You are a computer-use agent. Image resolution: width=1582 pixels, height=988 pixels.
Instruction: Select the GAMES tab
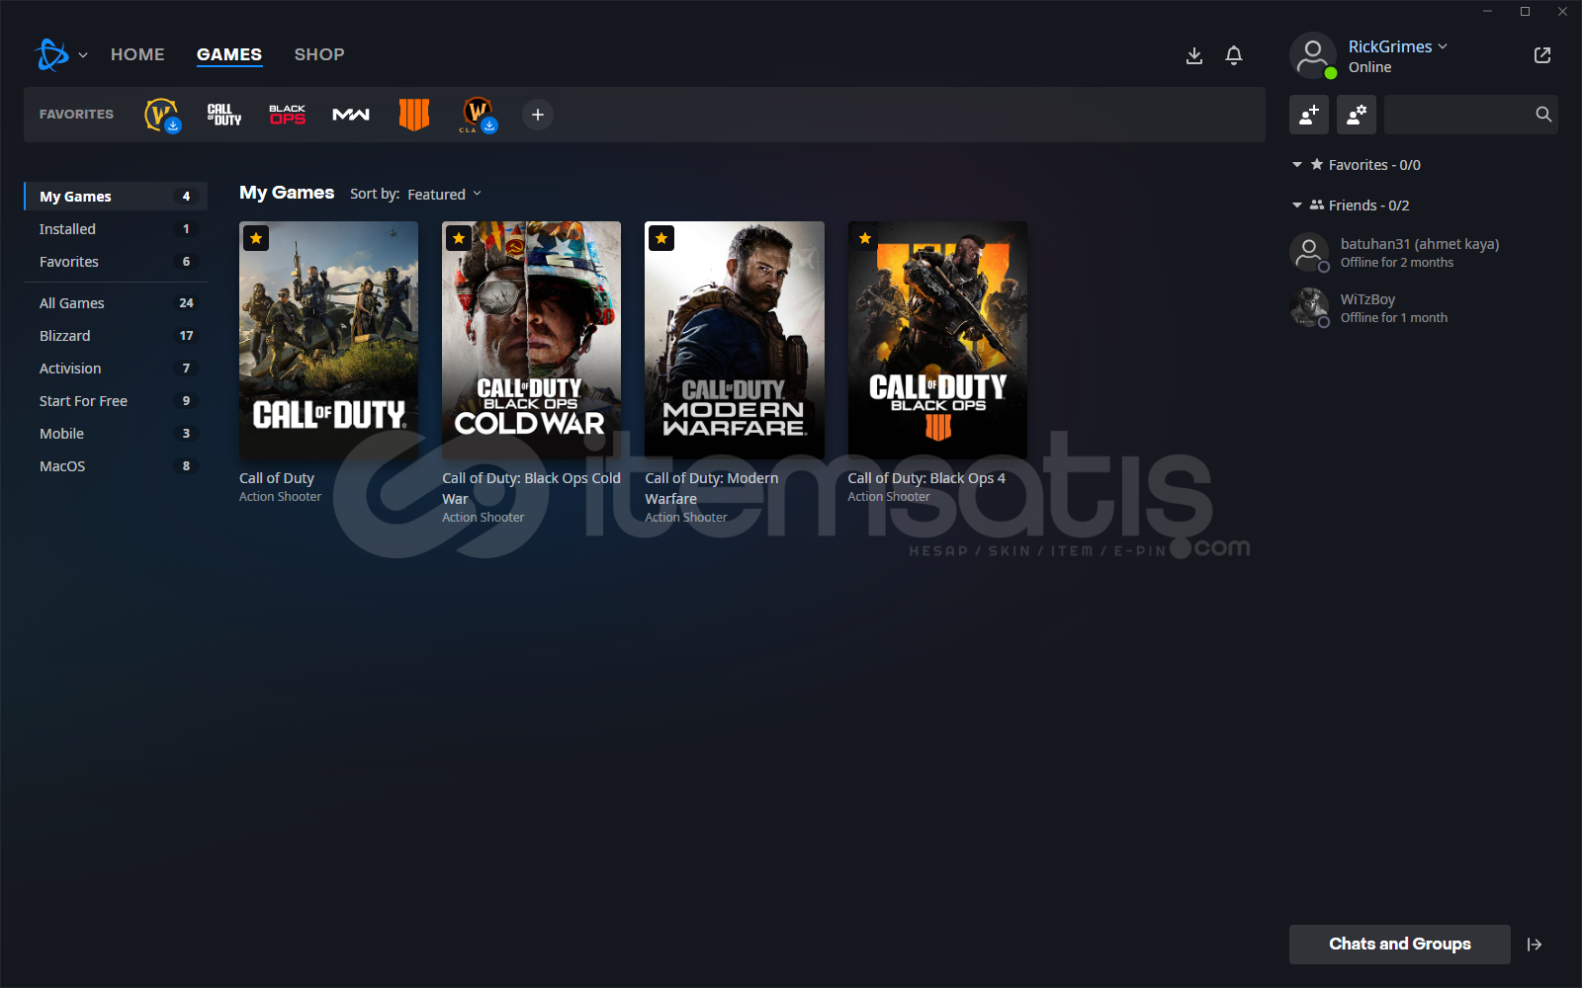[x=229, y=54]
